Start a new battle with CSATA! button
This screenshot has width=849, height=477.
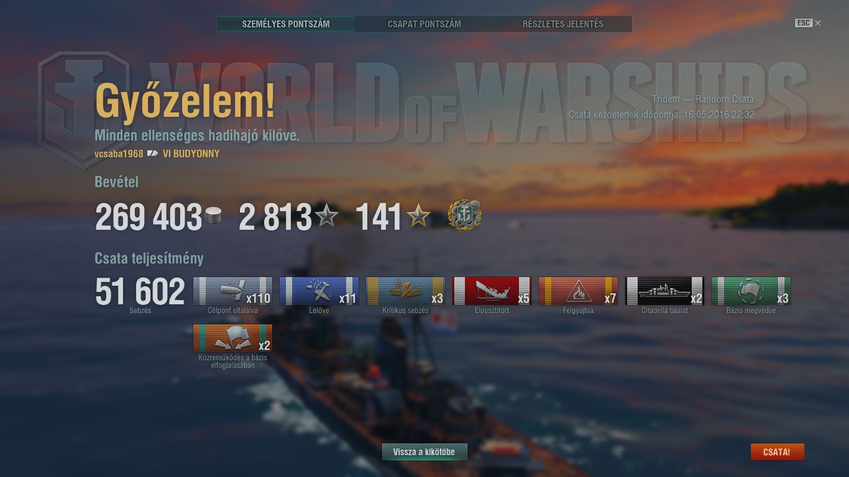[777, 452]
